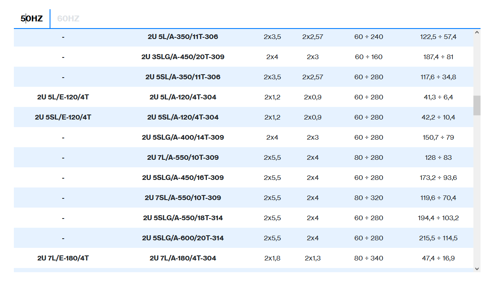Pick the 2U 7SL/A-550/10T-309 model
Image resolution: width=494 pixels, height=281 pixels.
[182, 198]
